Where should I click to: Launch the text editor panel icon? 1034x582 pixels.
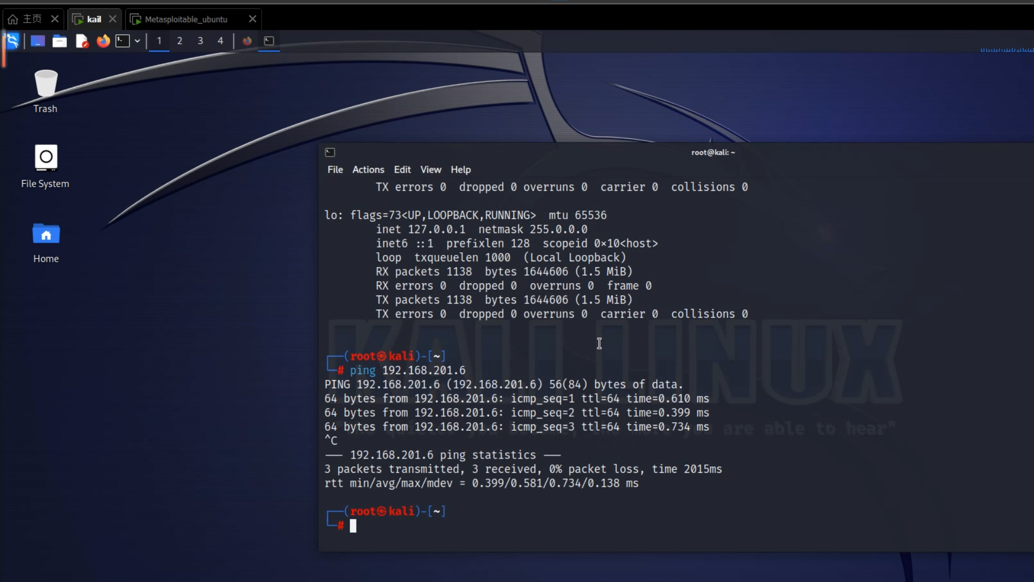click(81, 41)
